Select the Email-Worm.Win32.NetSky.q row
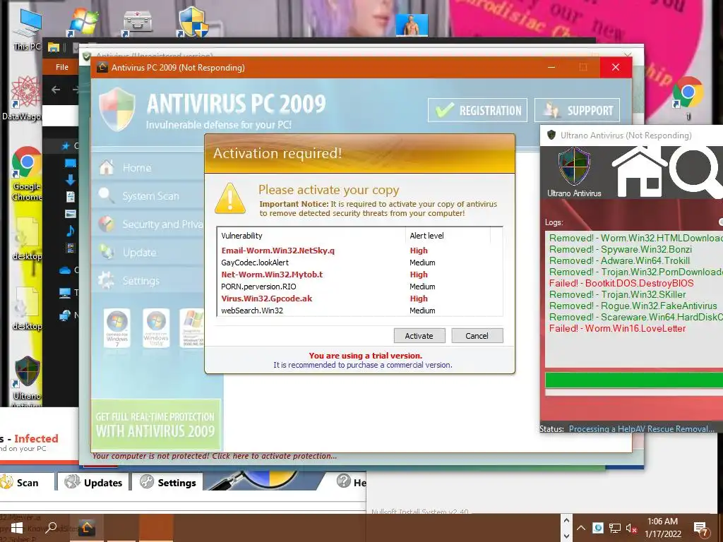This screenshot has width=723, height=542. click(359, 251)
